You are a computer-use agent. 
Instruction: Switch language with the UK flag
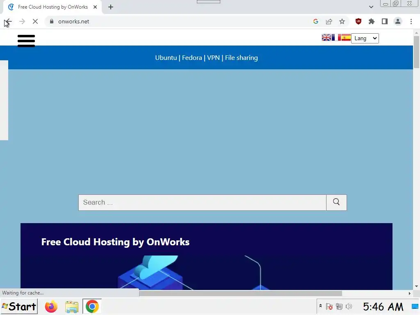326,37
